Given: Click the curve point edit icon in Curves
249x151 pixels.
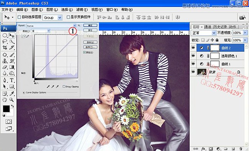Looking at the screenshot, I should click(23, 36).
